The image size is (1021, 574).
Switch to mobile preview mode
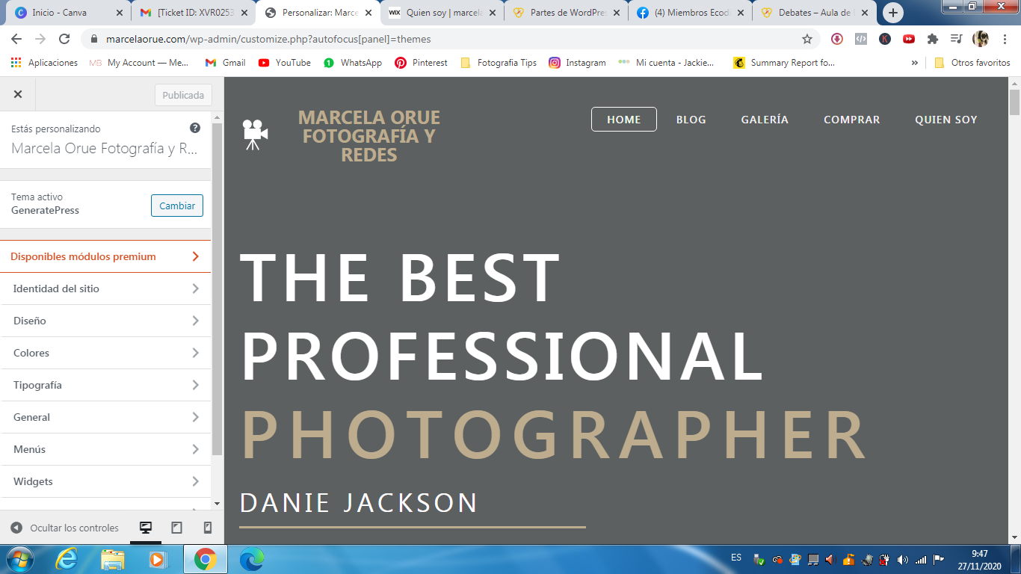208,528
